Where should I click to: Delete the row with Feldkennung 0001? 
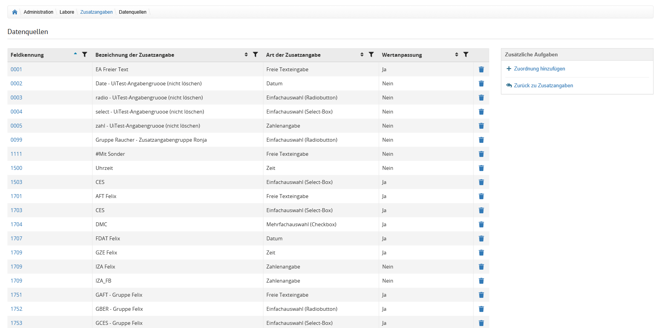(481, 70)
